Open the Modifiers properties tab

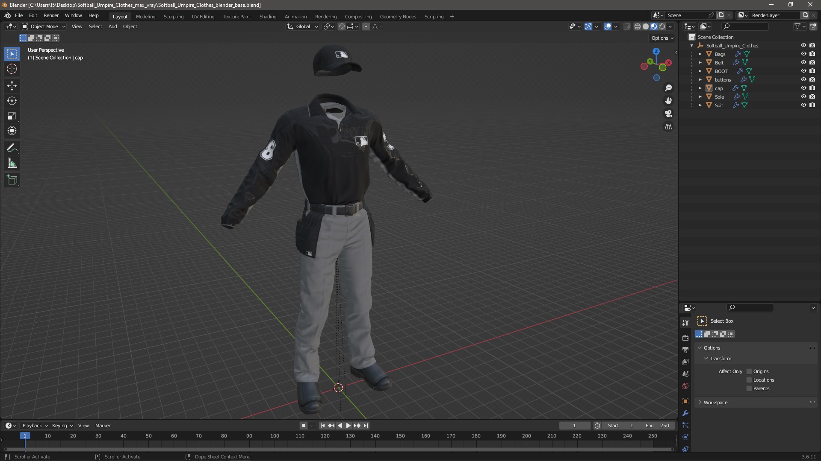[685, 413]
